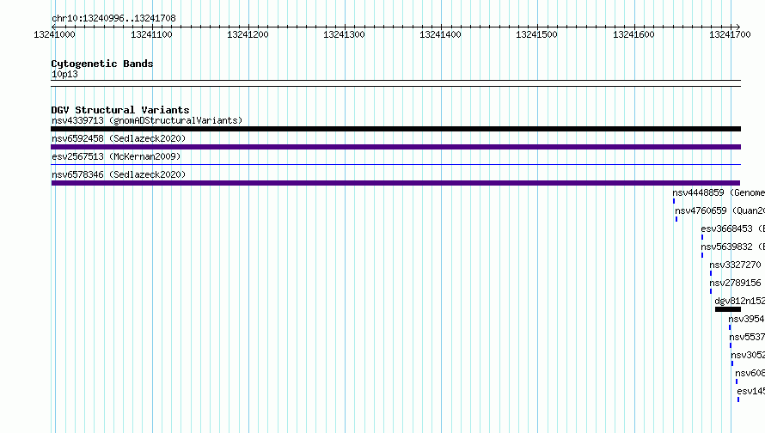Click the 13241000 ruler coordinate
The image size is (765, 433).
click(54, 34)
